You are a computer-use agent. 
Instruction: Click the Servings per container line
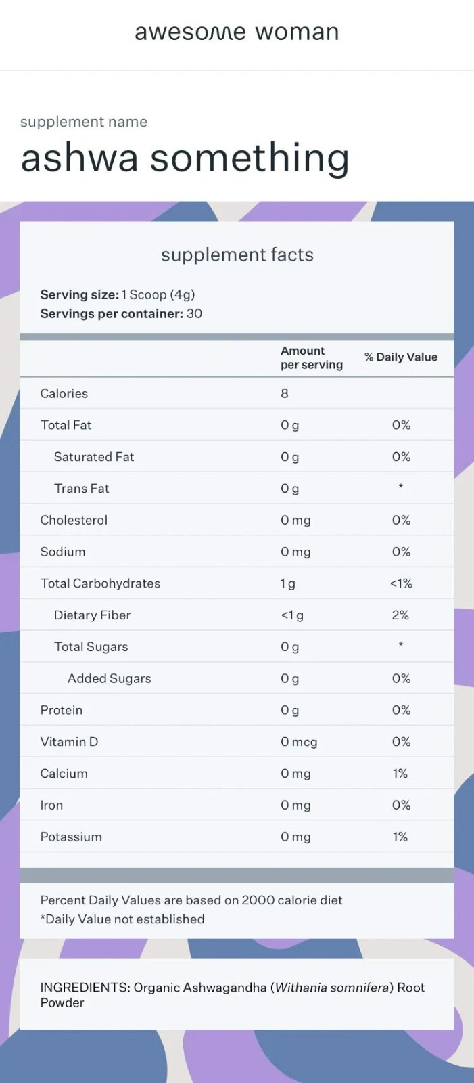121,313
